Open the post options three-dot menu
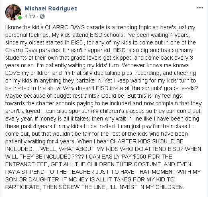 (x=200, y=8)
